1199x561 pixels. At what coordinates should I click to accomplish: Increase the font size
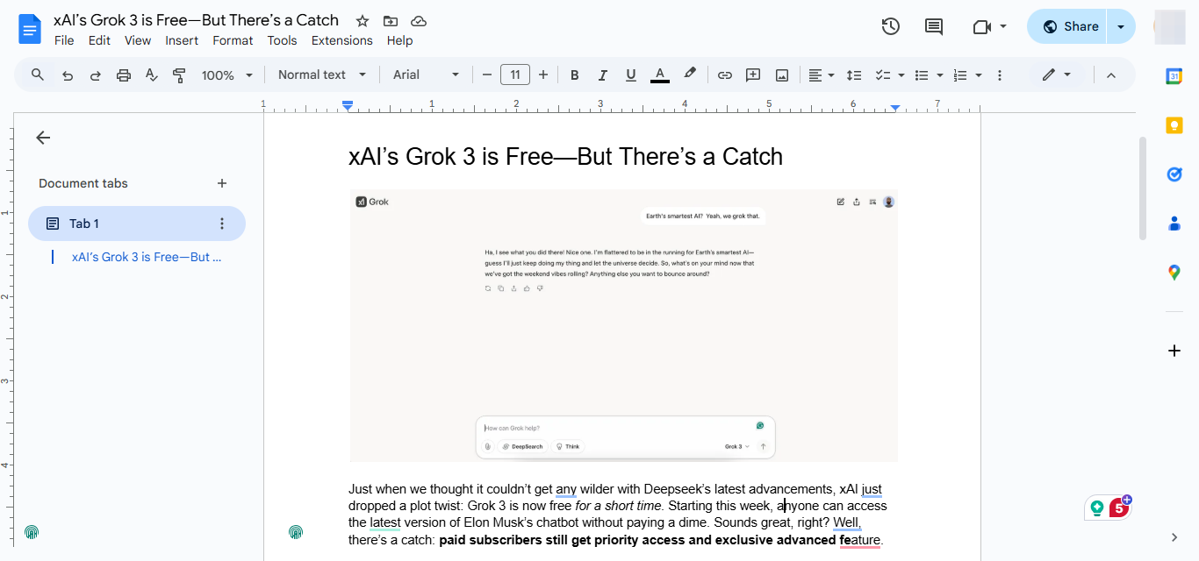coord(543,75)
